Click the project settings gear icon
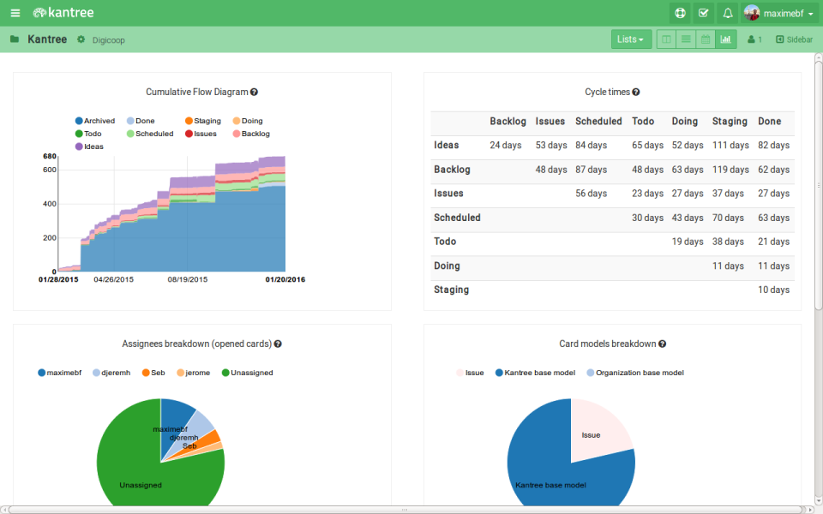The width and height of the screenshot is (823, 514). coord(81,39)
